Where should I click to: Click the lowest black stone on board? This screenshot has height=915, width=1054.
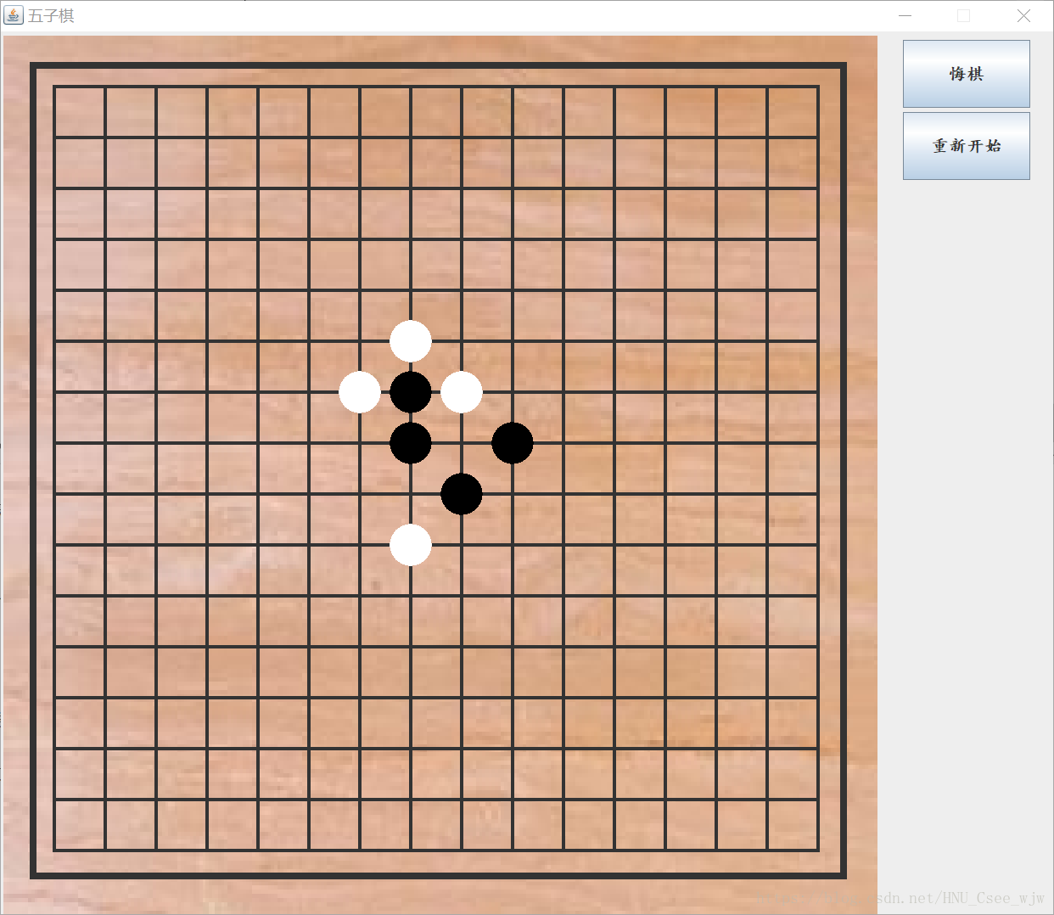pos(462,494)
